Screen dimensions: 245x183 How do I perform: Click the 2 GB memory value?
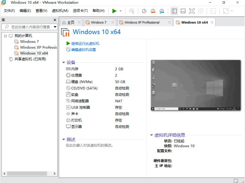[x=119, y=69]
